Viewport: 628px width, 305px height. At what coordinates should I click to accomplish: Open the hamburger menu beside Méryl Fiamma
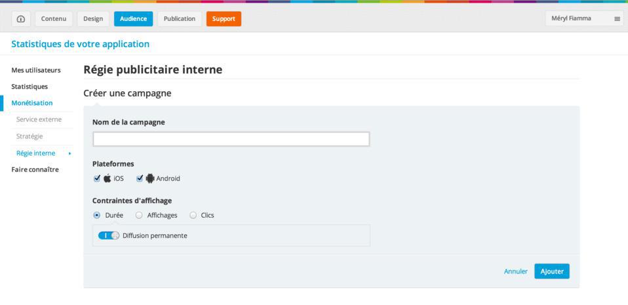coord(617,19)
